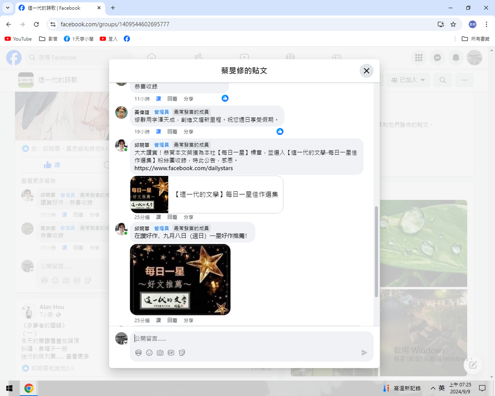The width and height of the screenshot is (495, 396).
Task: Expand the commenting identity switcher on avatar
Action: click(x=126, y=342)
